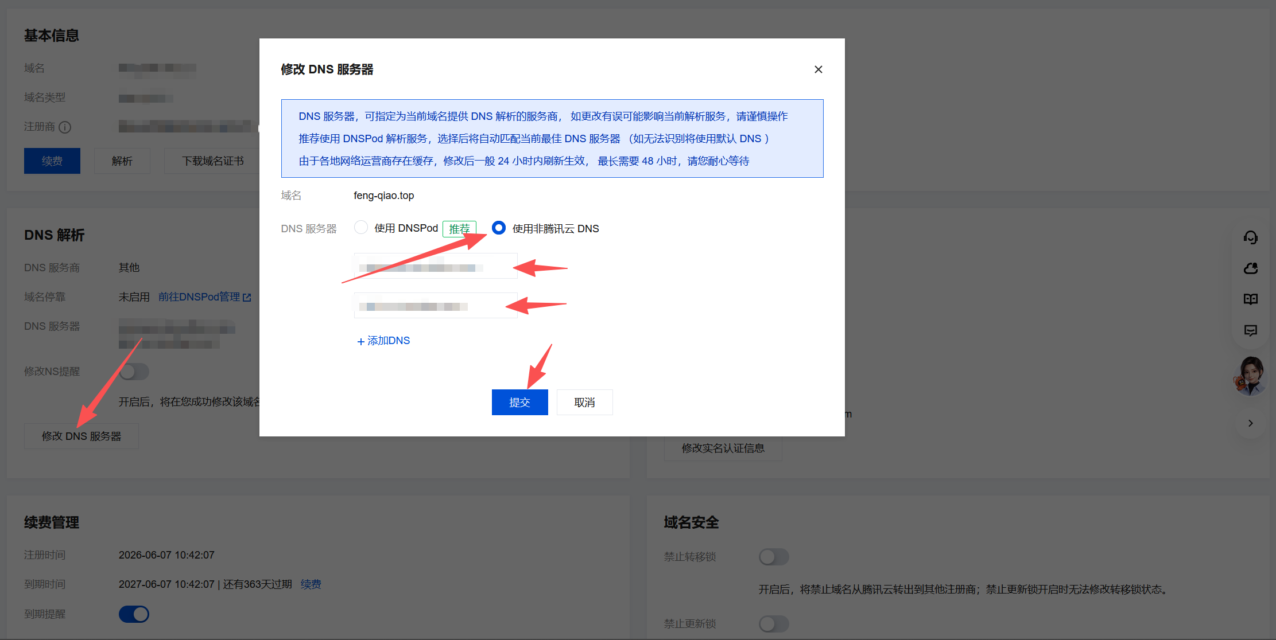This screenshot has width=1276, height=640.
Task: Click 下载域名证书 button
Action: point(213,161)
